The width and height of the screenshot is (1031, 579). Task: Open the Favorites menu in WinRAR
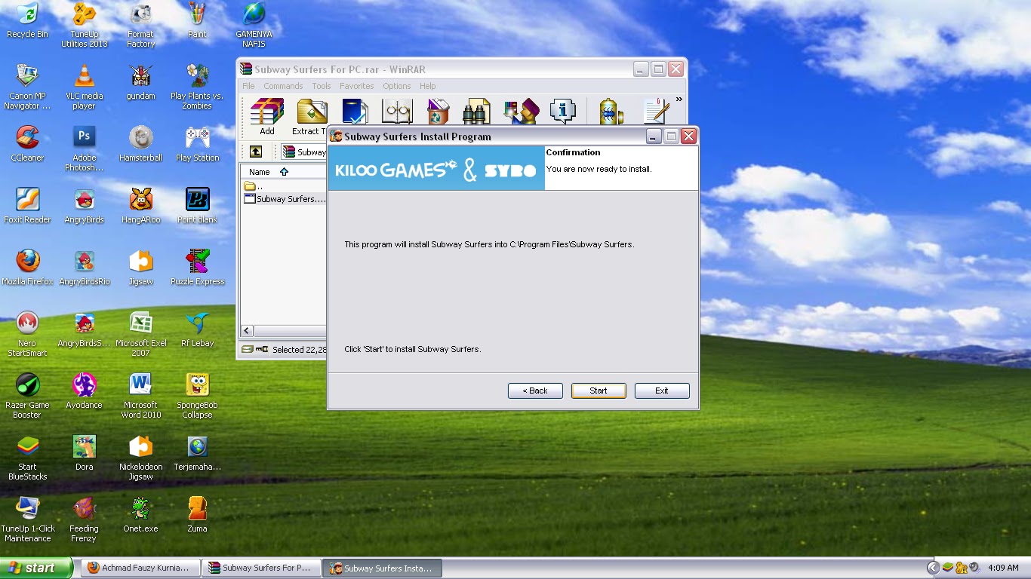356,86
